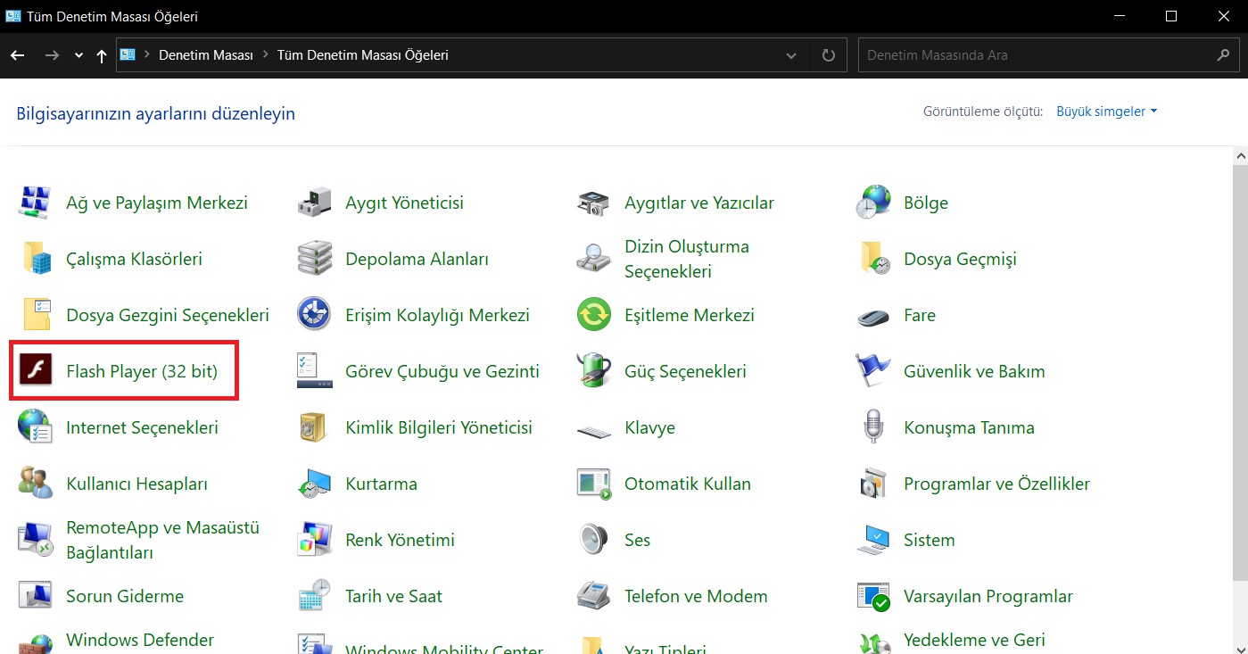Image resolution: width=1248 pixels, height=654 pixels.
Task: Open the Ağ ve Paylaşım Merkezi icon
Action: [36, 203]
